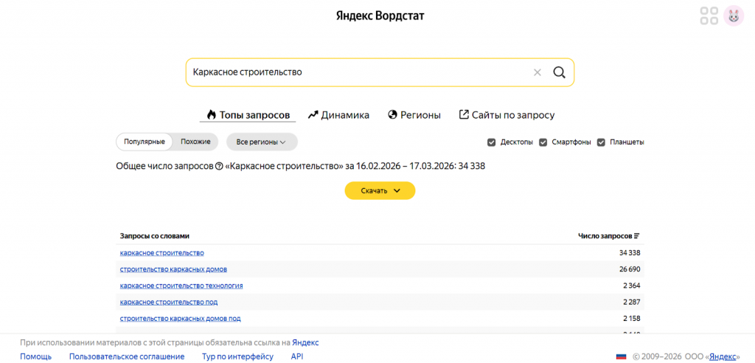
Task: Open the Топы запросов tab
Action: click(248, 115)
